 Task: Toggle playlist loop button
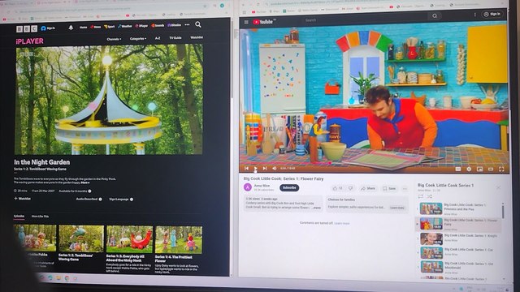click(421, 196)
